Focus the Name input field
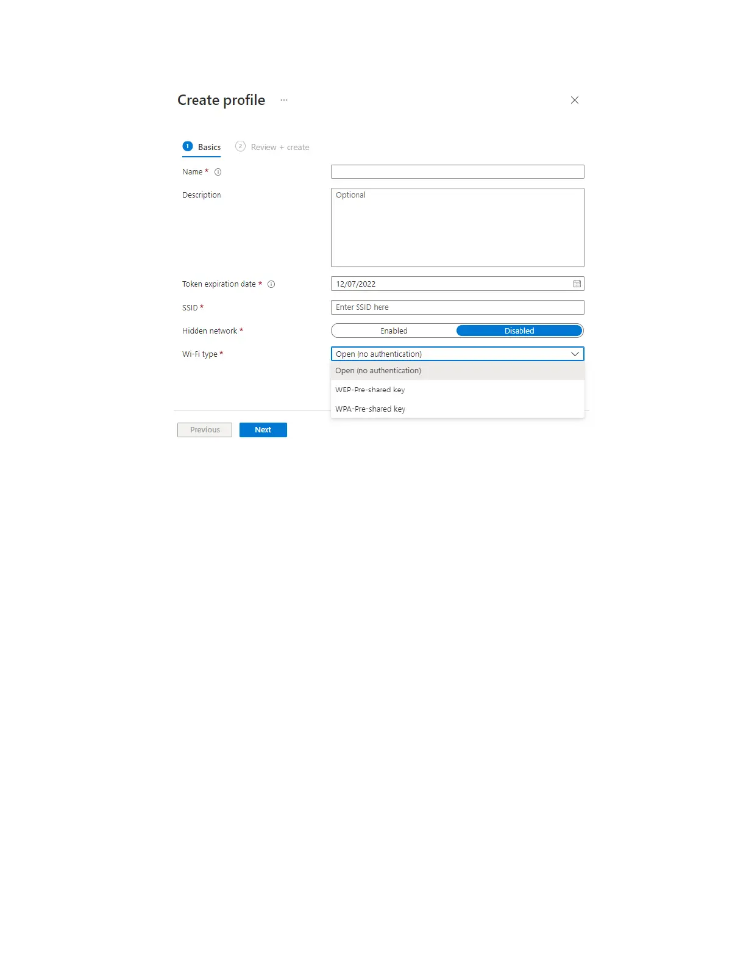This screenshot has width=746, height=966. [458, 172]
